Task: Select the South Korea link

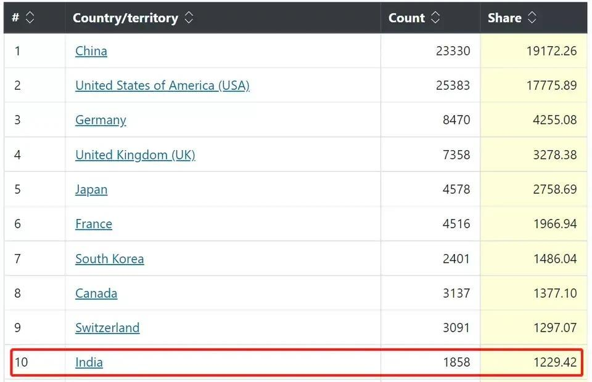Action: coord(110,259)
